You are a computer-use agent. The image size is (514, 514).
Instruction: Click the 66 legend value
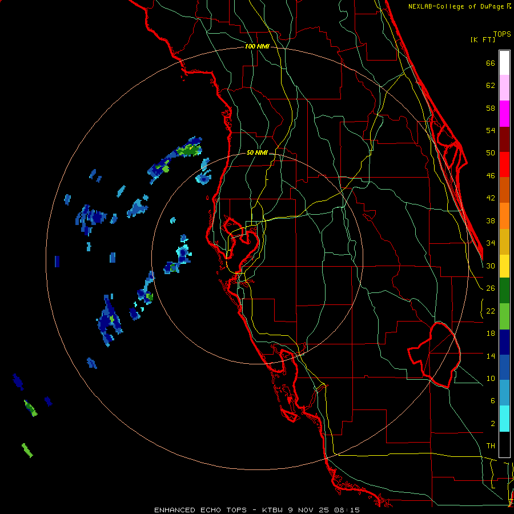pos(491,63)
